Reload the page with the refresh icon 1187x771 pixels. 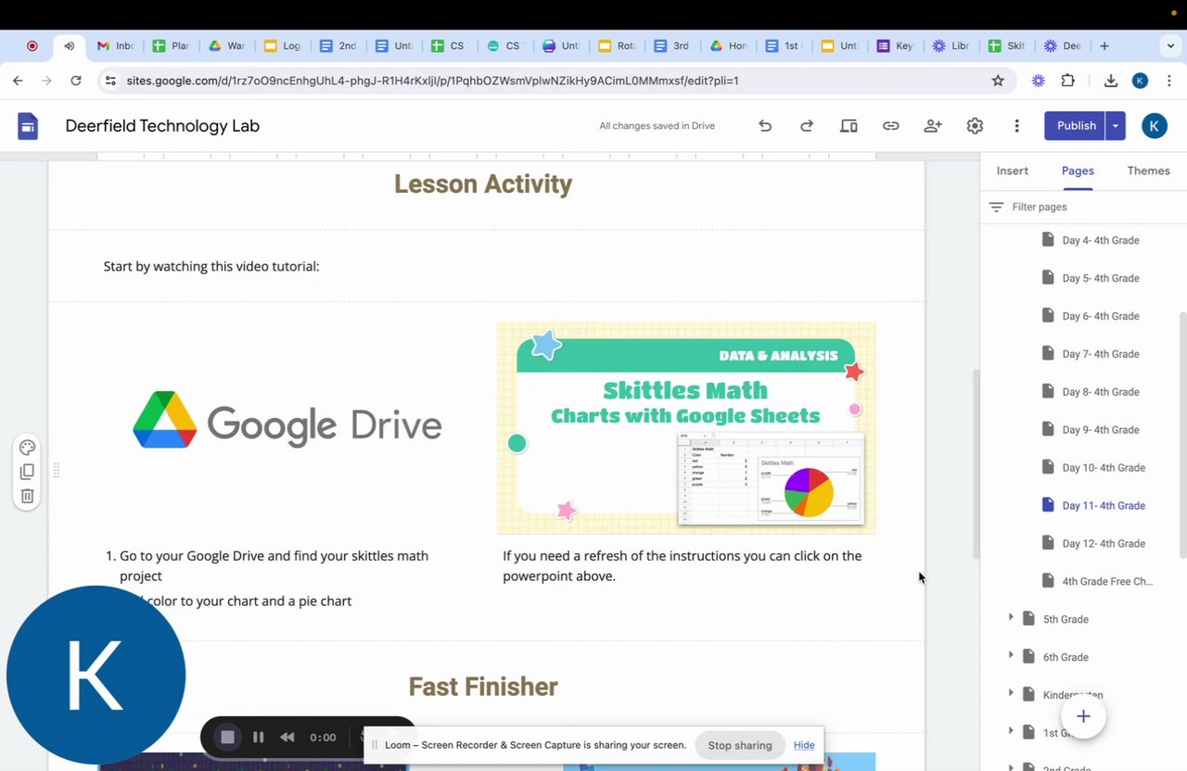(x=76, y=81)
